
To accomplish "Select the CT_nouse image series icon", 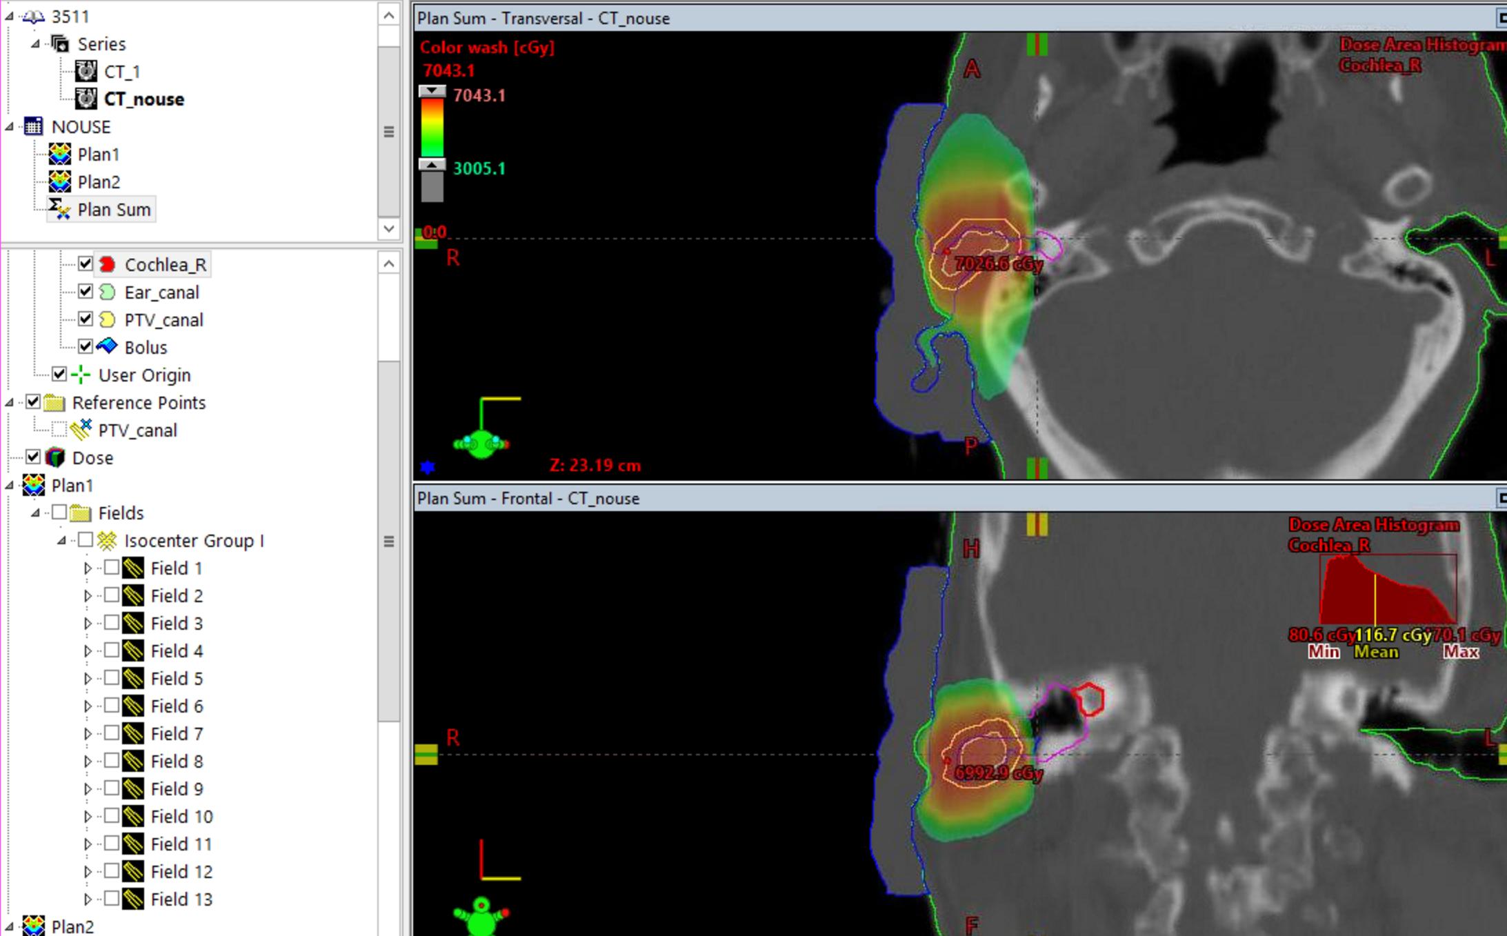I will (x=86, y=99).
